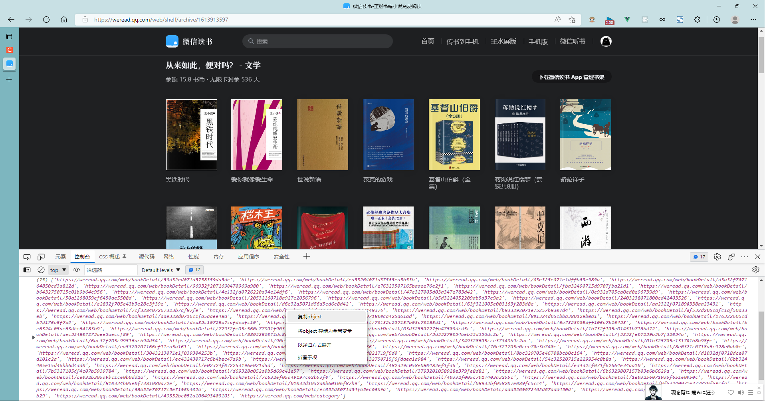The height and width of the screenshot is (401, 767).
Task: Go to 首页 in WeRead navigation
Action: (x=428, y=42)
